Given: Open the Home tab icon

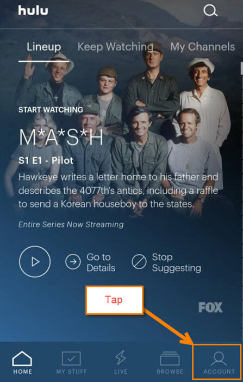Looking at the screenshot, I should 22,359.
